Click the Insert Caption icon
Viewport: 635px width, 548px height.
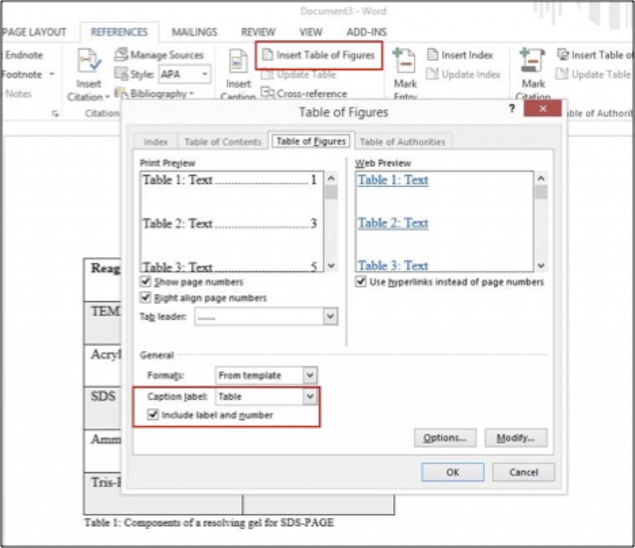click(x=238, y=61)
